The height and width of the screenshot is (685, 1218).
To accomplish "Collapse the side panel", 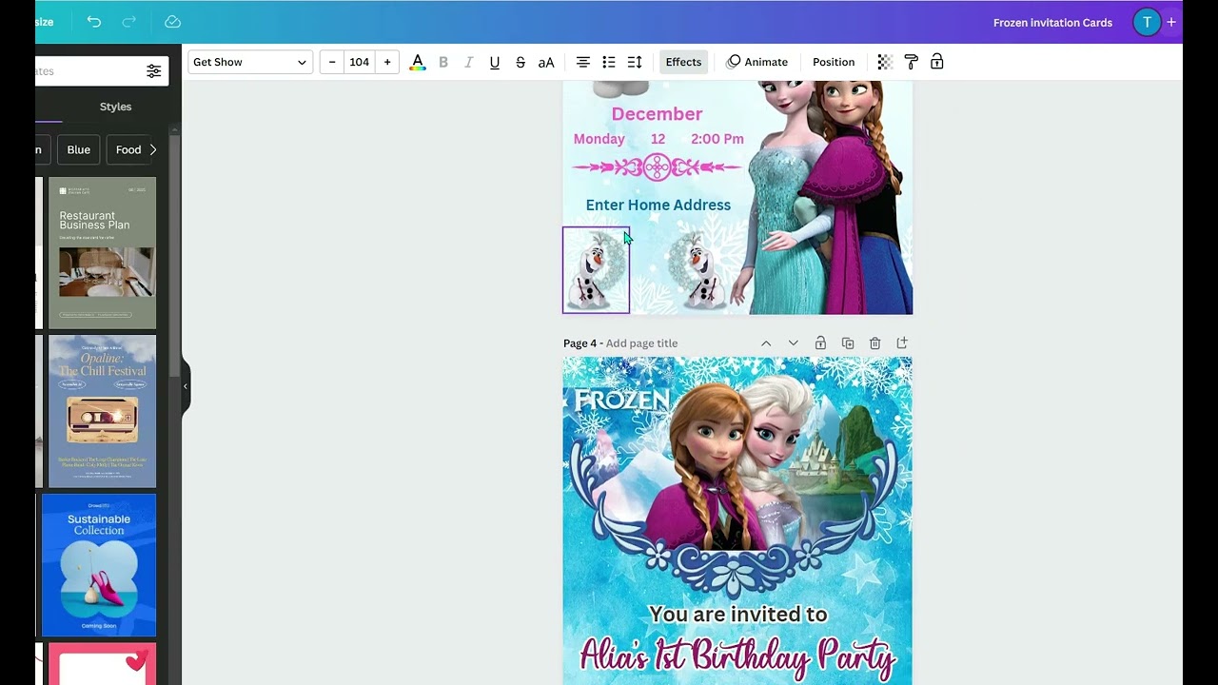I will [x=186, y=386].
